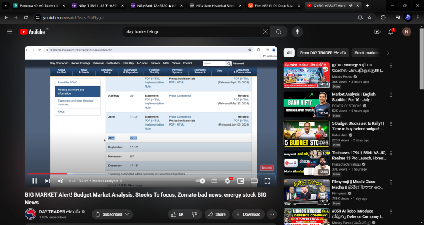Switch to miniplayer view
The width and height of the screenshot is (424, 225).
click(x=241, y=181)
